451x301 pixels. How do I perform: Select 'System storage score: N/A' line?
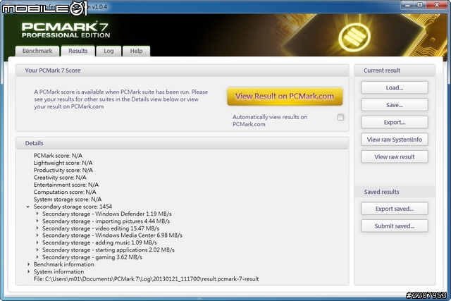(68, 199)
